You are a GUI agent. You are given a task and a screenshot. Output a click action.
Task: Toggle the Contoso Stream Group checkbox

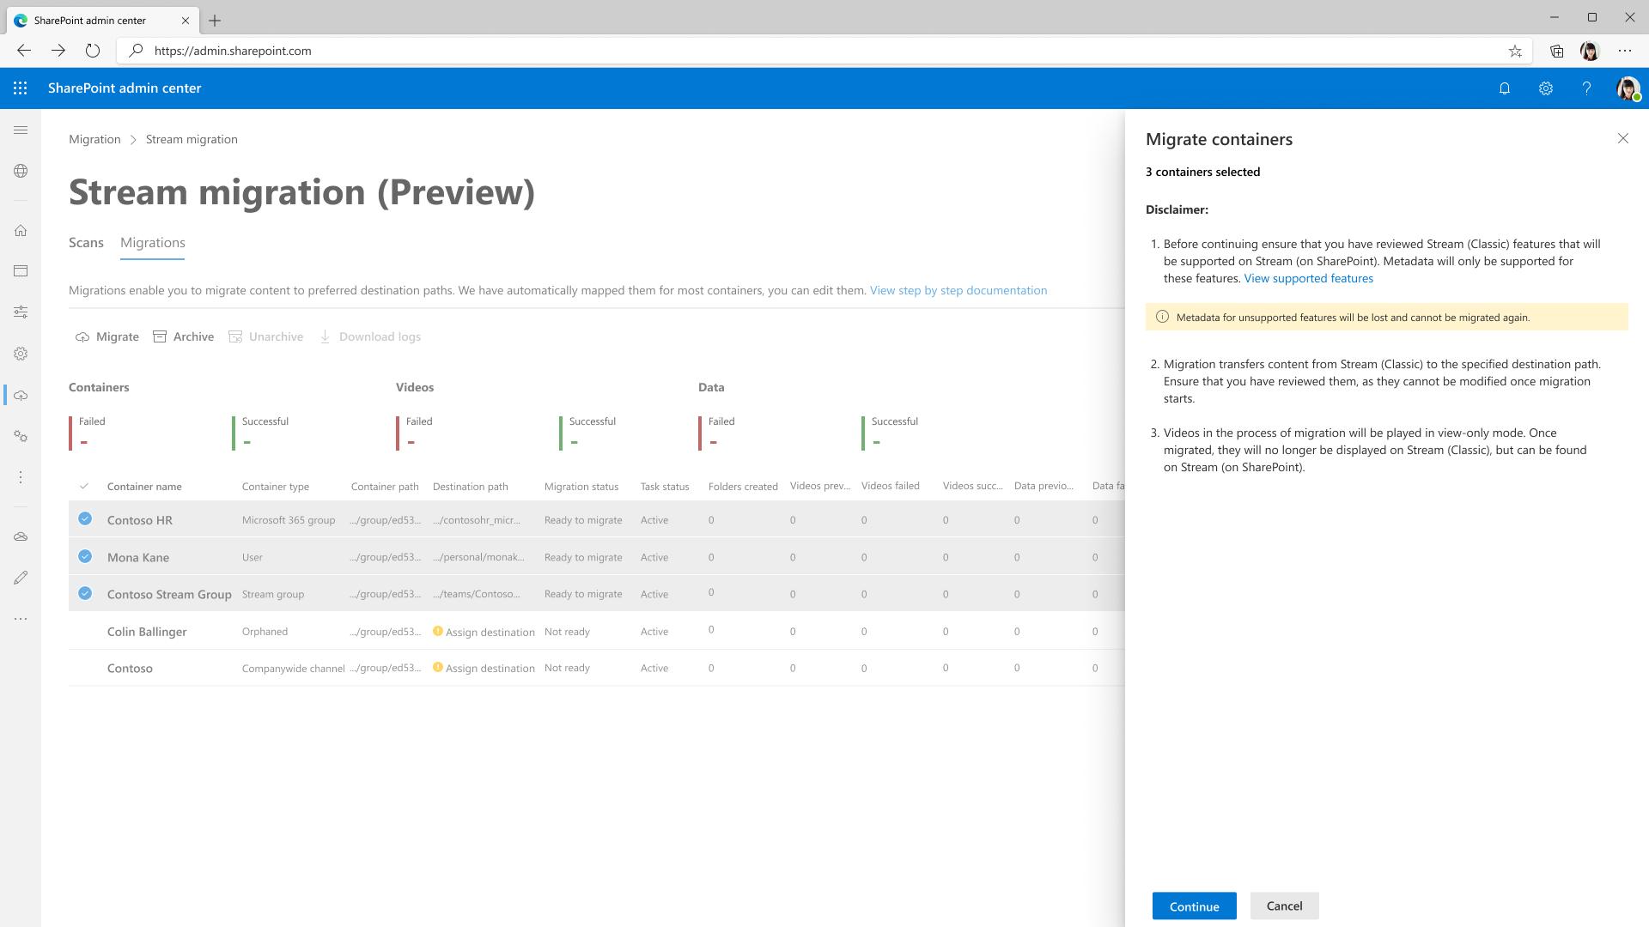point(85,592)
